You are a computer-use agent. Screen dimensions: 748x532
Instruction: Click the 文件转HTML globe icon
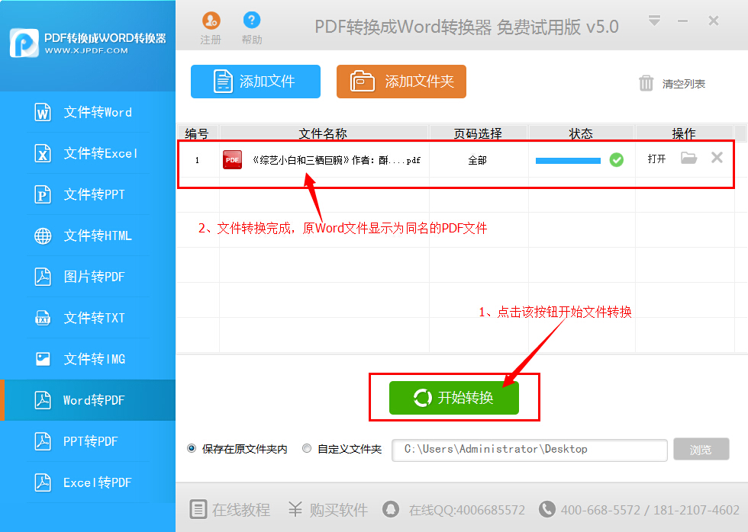tap(43, 236)
